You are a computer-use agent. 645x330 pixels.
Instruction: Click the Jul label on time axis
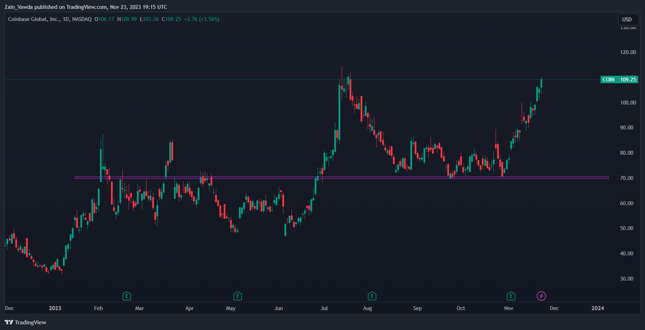tap(324, 308)
